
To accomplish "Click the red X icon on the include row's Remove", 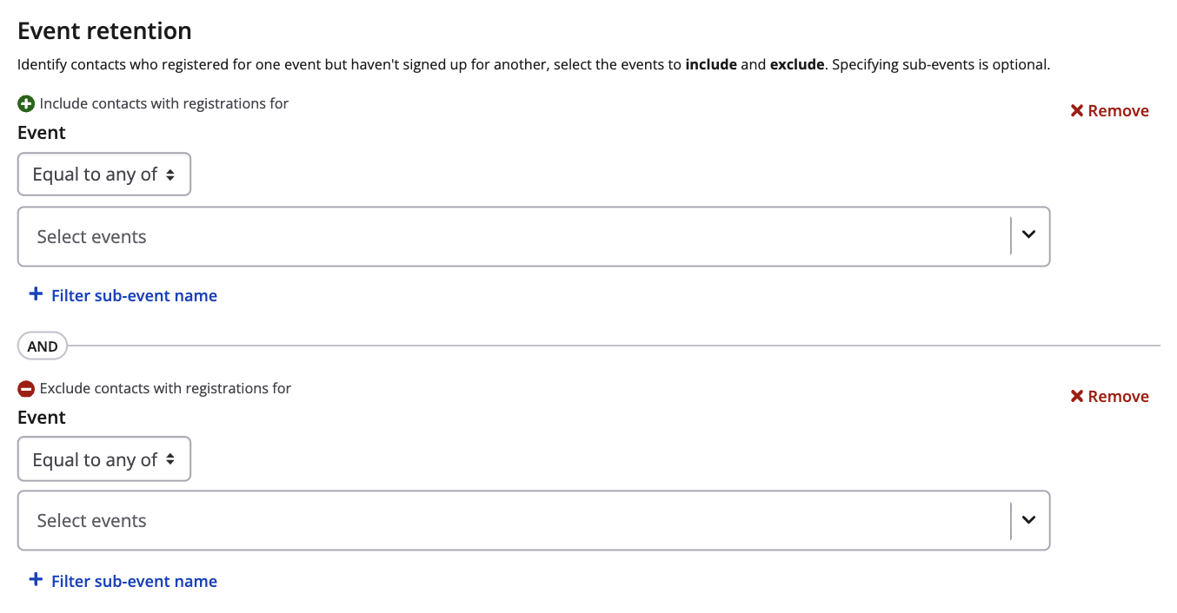I will point(1077,111).
